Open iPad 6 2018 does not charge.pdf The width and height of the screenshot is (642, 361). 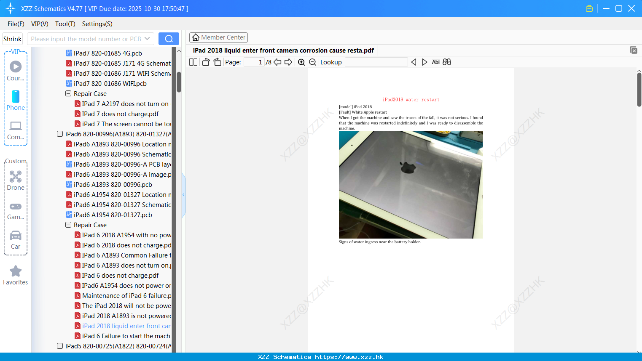point(123,245)
